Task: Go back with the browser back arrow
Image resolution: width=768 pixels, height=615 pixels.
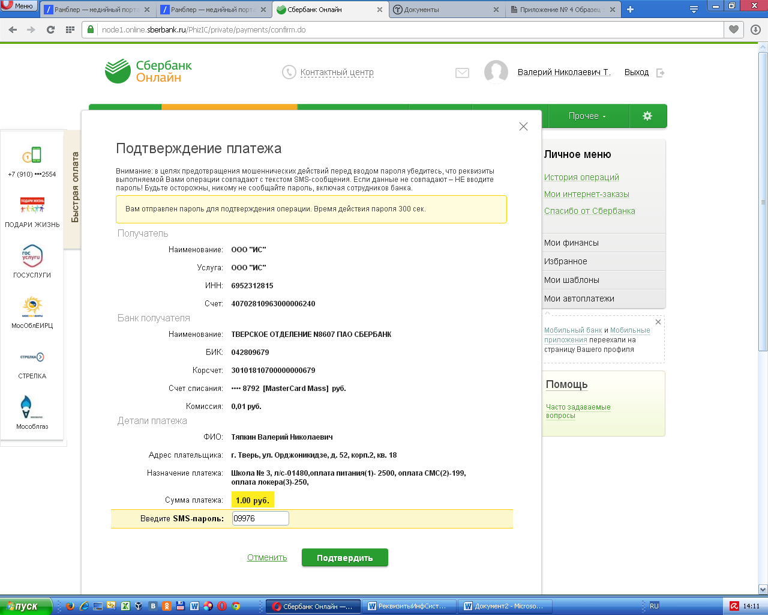Action: pos(13,29)
